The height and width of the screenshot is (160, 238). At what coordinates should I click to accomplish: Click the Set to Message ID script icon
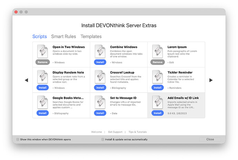pos(100,102)
